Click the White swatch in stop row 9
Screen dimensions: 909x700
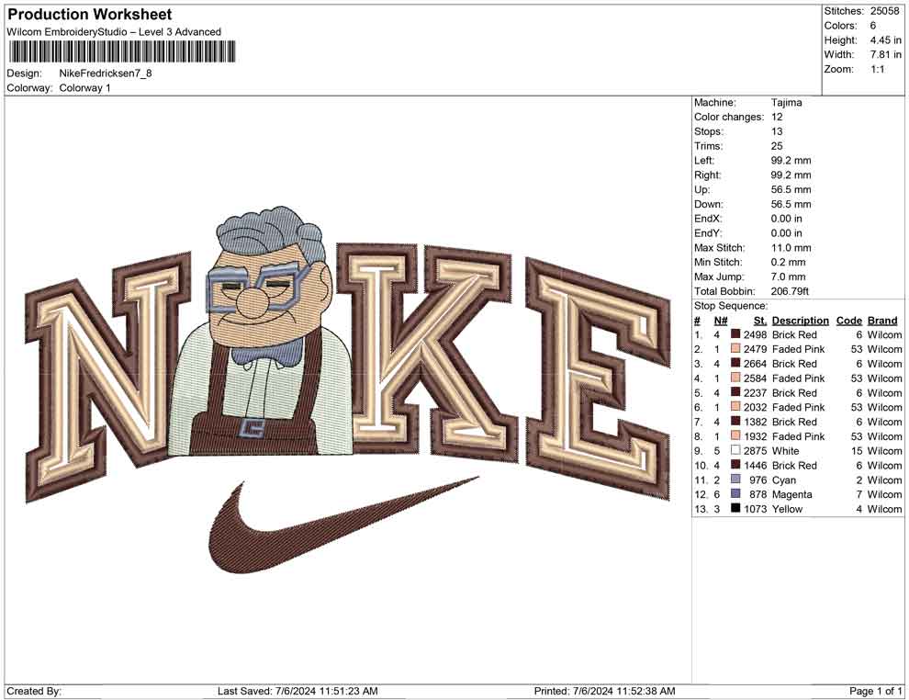(735, 451)
